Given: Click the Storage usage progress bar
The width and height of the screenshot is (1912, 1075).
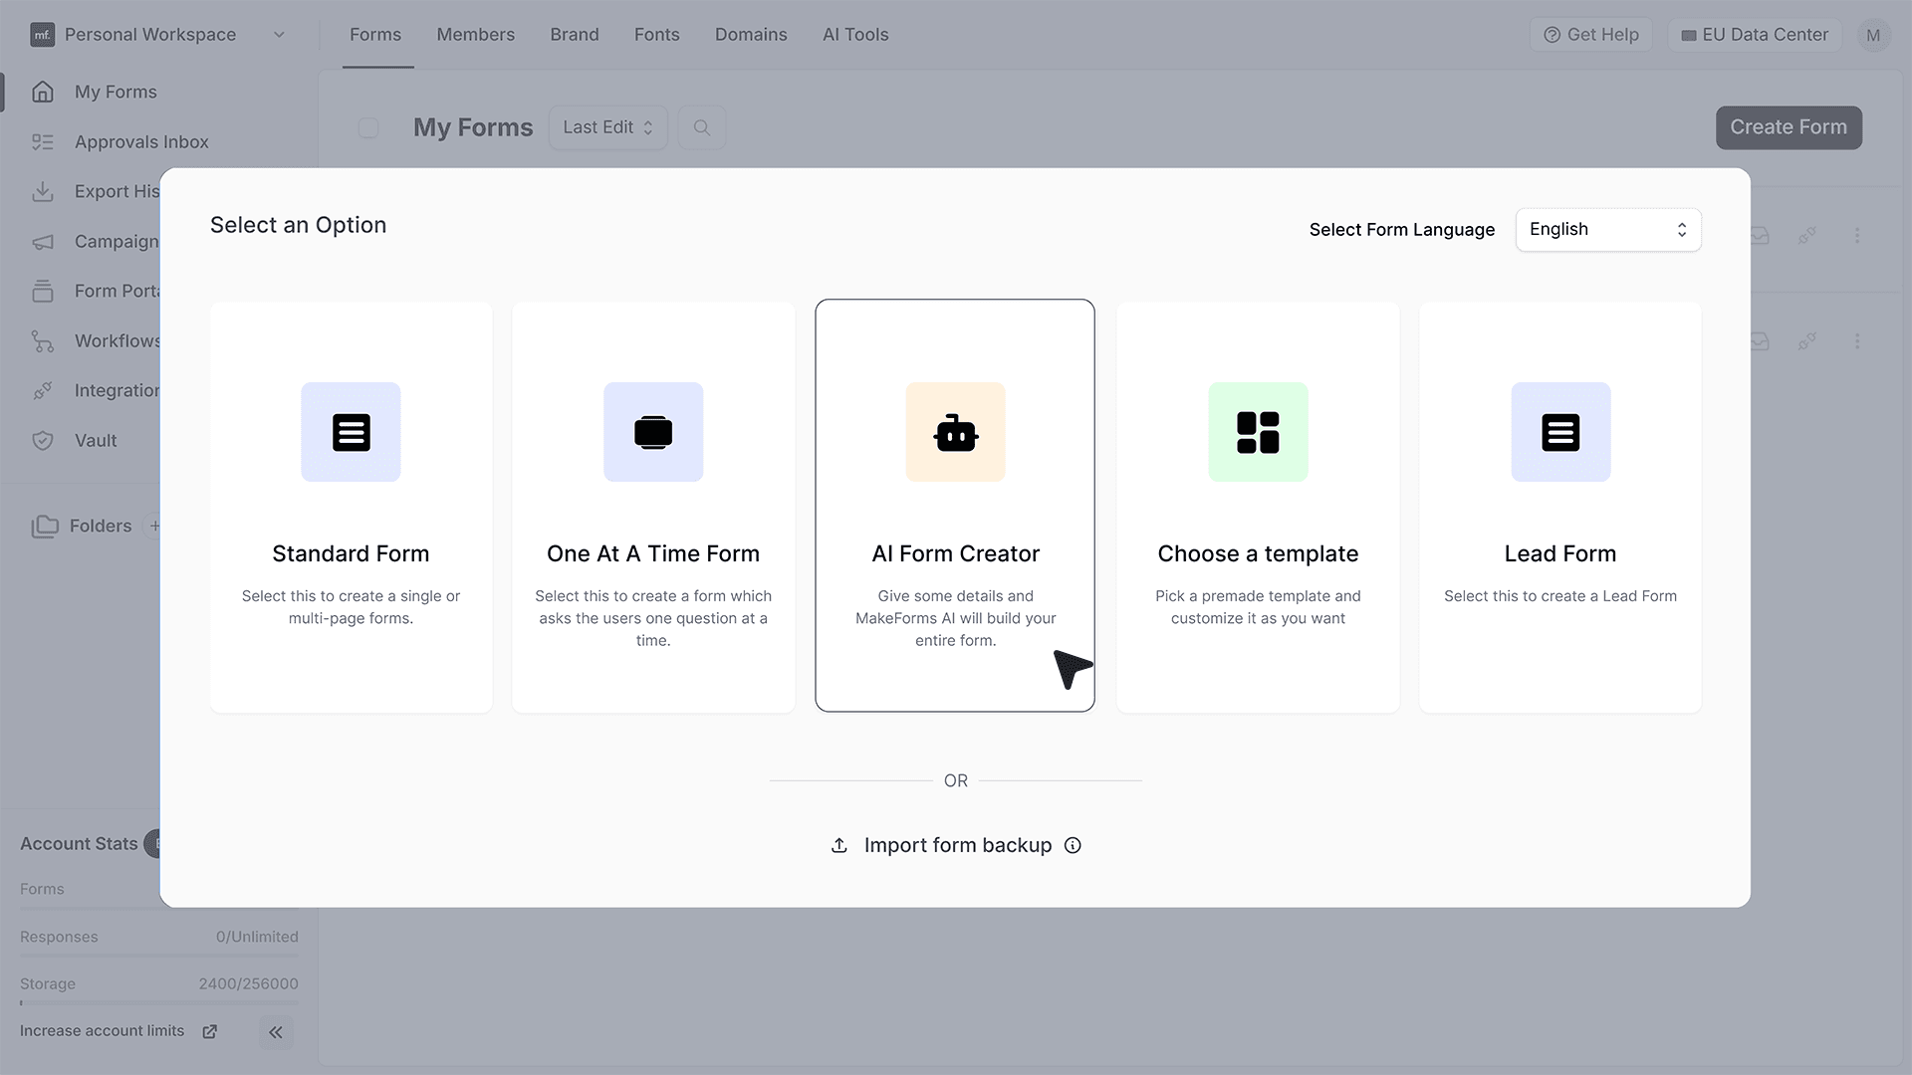Looking at the screenshot, I should click(159, 1002).
